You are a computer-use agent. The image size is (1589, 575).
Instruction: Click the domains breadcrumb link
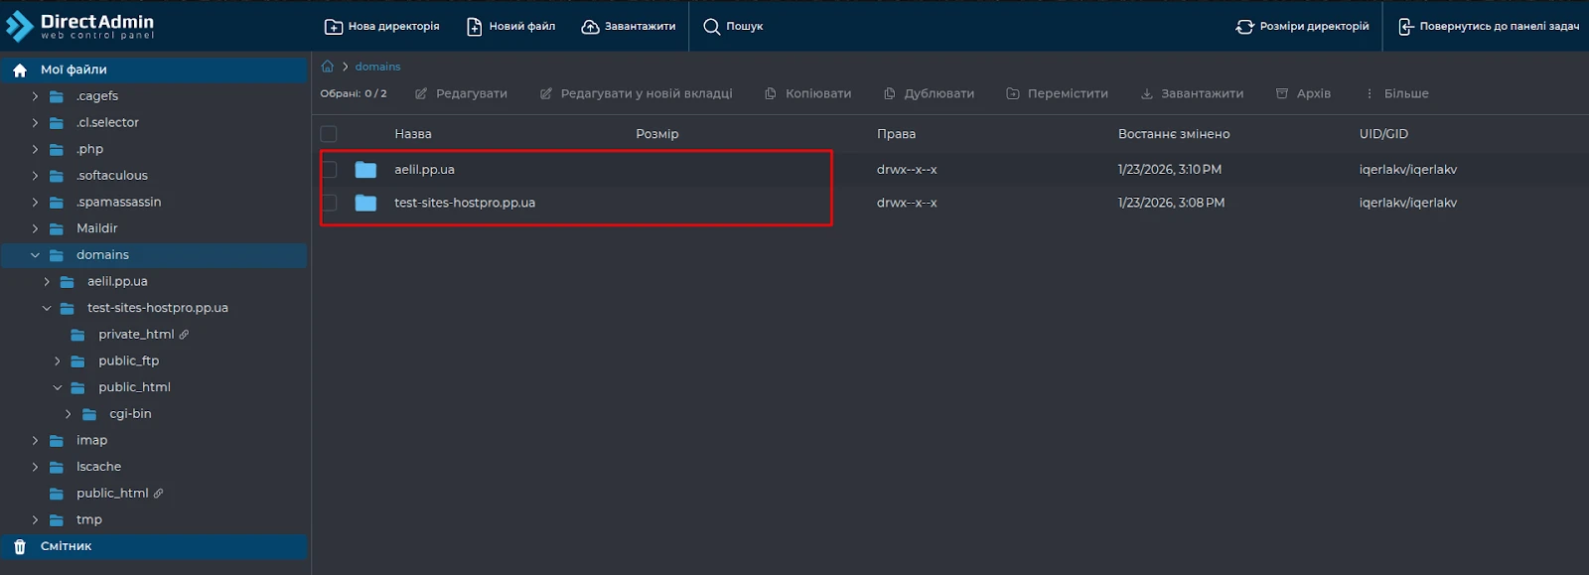(x=378, y=67)
